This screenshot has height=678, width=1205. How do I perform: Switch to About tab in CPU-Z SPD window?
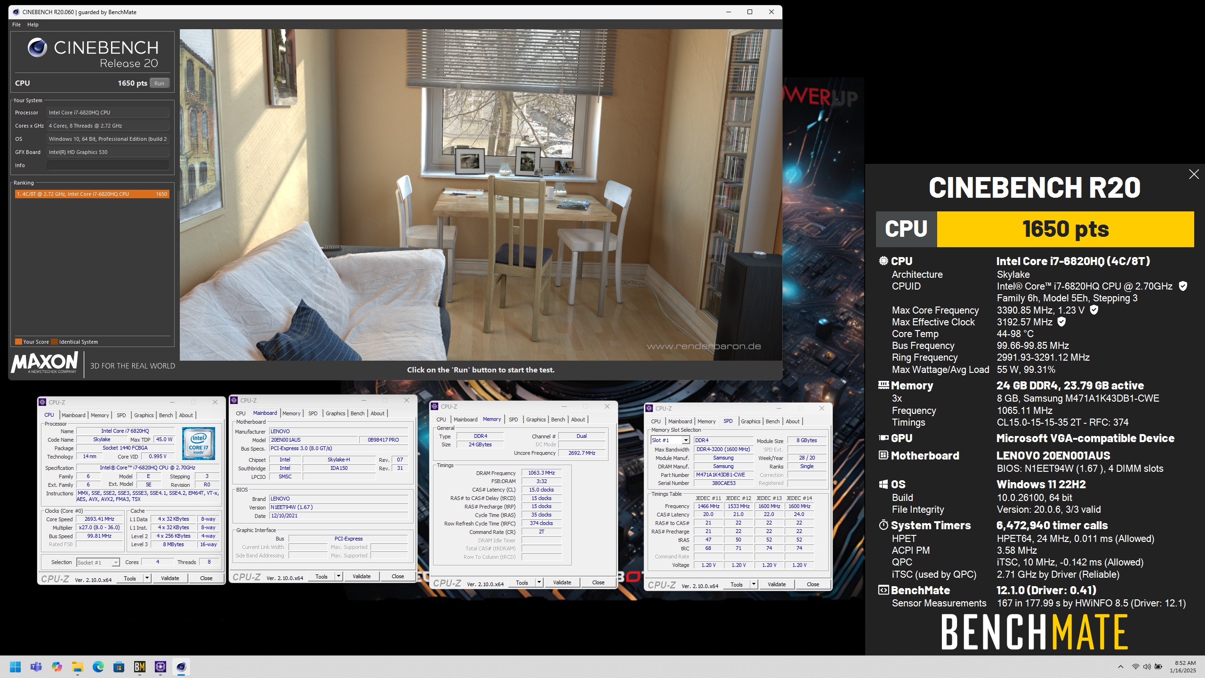pos(793,421)
